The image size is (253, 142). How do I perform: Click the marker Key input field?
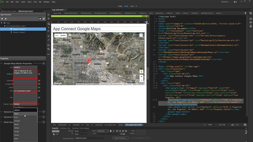coord(25,67)
